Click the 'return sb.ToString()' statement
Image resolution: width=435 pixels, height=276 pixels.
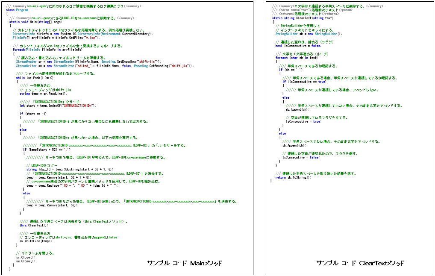[x=294, y=177]
